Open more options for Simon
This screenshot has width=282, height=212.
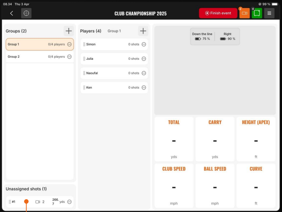click(144, 44)
